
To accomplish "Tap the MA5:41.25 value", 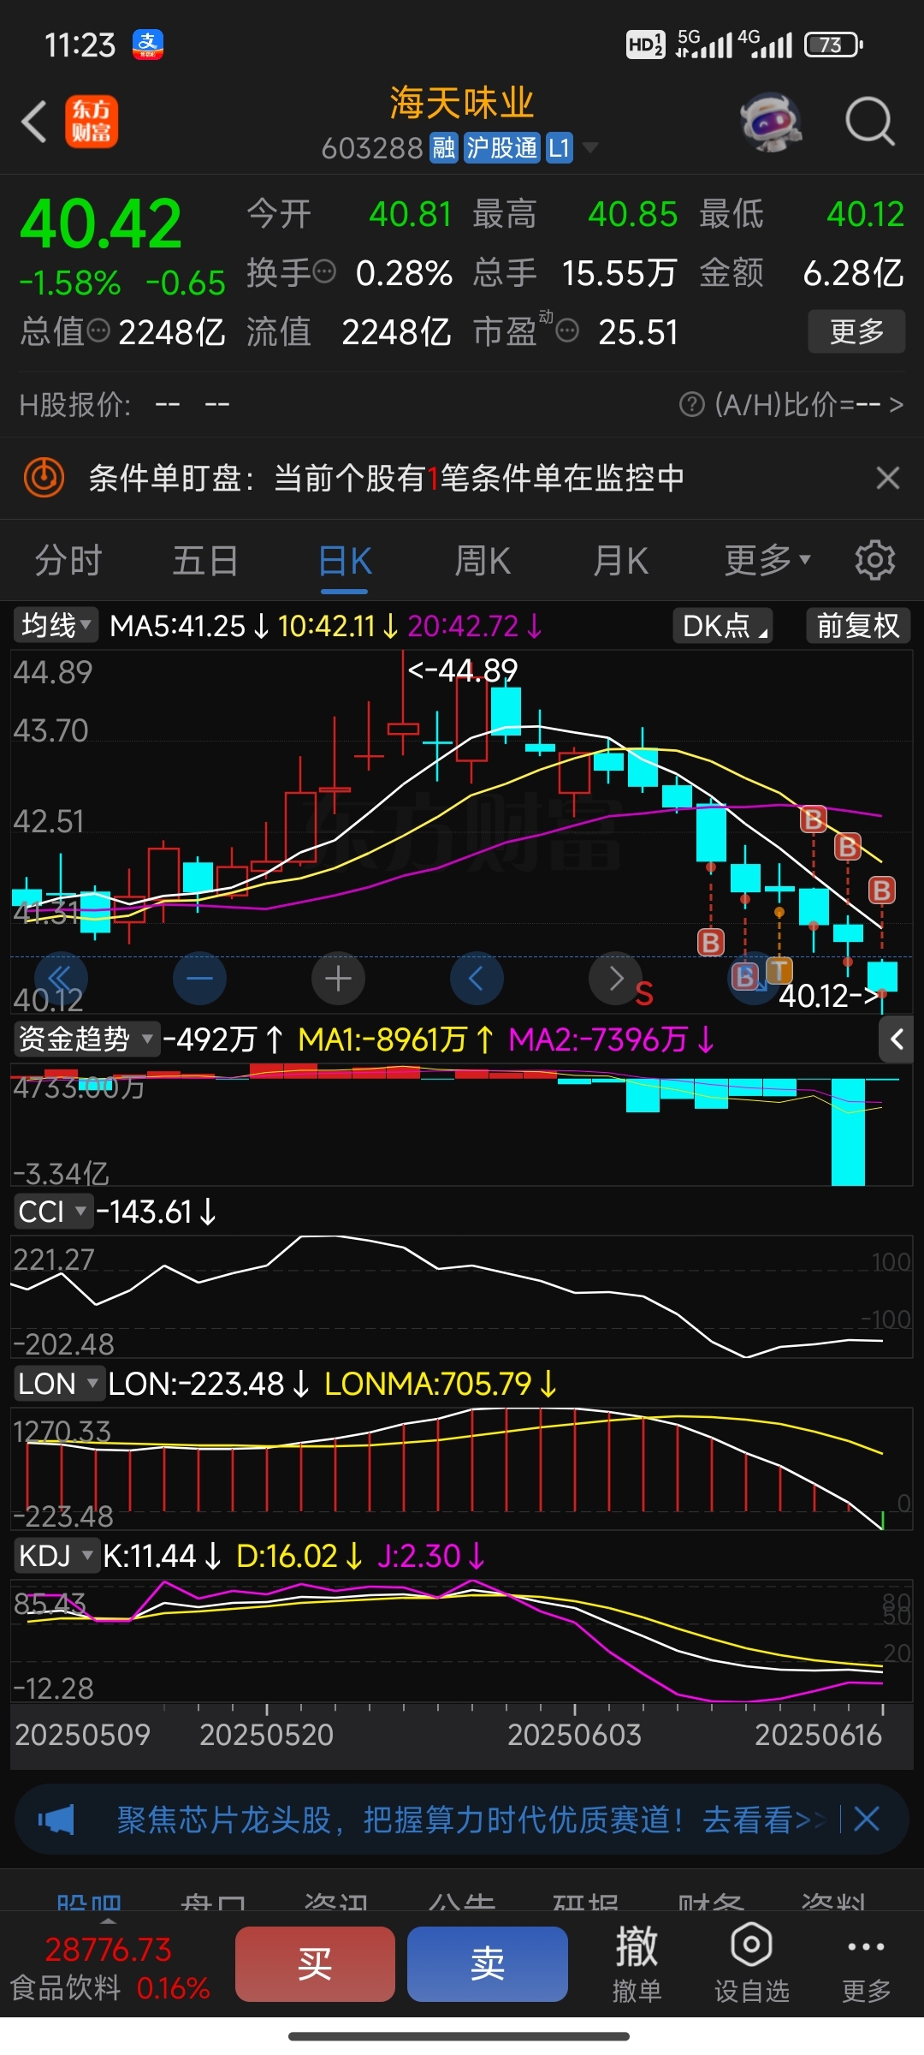I will tap(178, 626).
